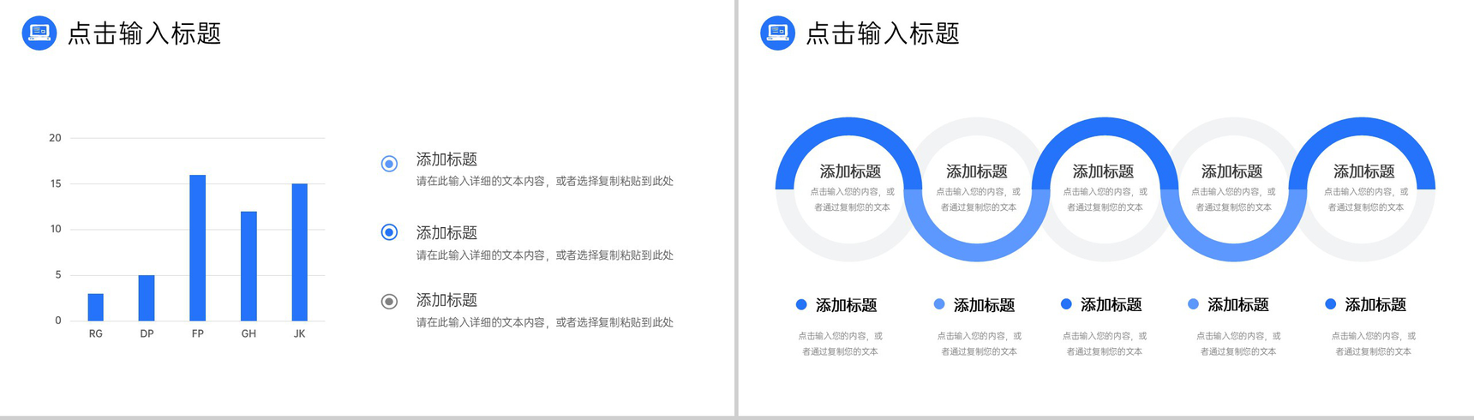Select the 添加标题 heading inside the middle ring
The width and height of the screenshot is (1474, 420).
1104,171
